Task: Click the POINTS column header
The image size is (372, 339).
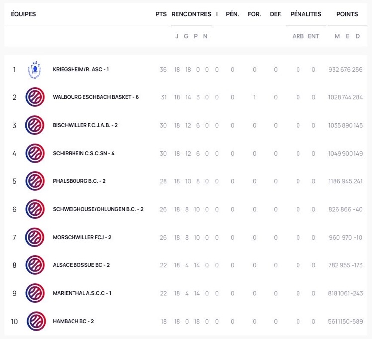Action: pos(347,14)
